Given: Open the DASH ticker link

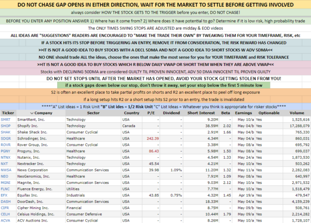Looking at the screenshot, I should pos(6,202).
